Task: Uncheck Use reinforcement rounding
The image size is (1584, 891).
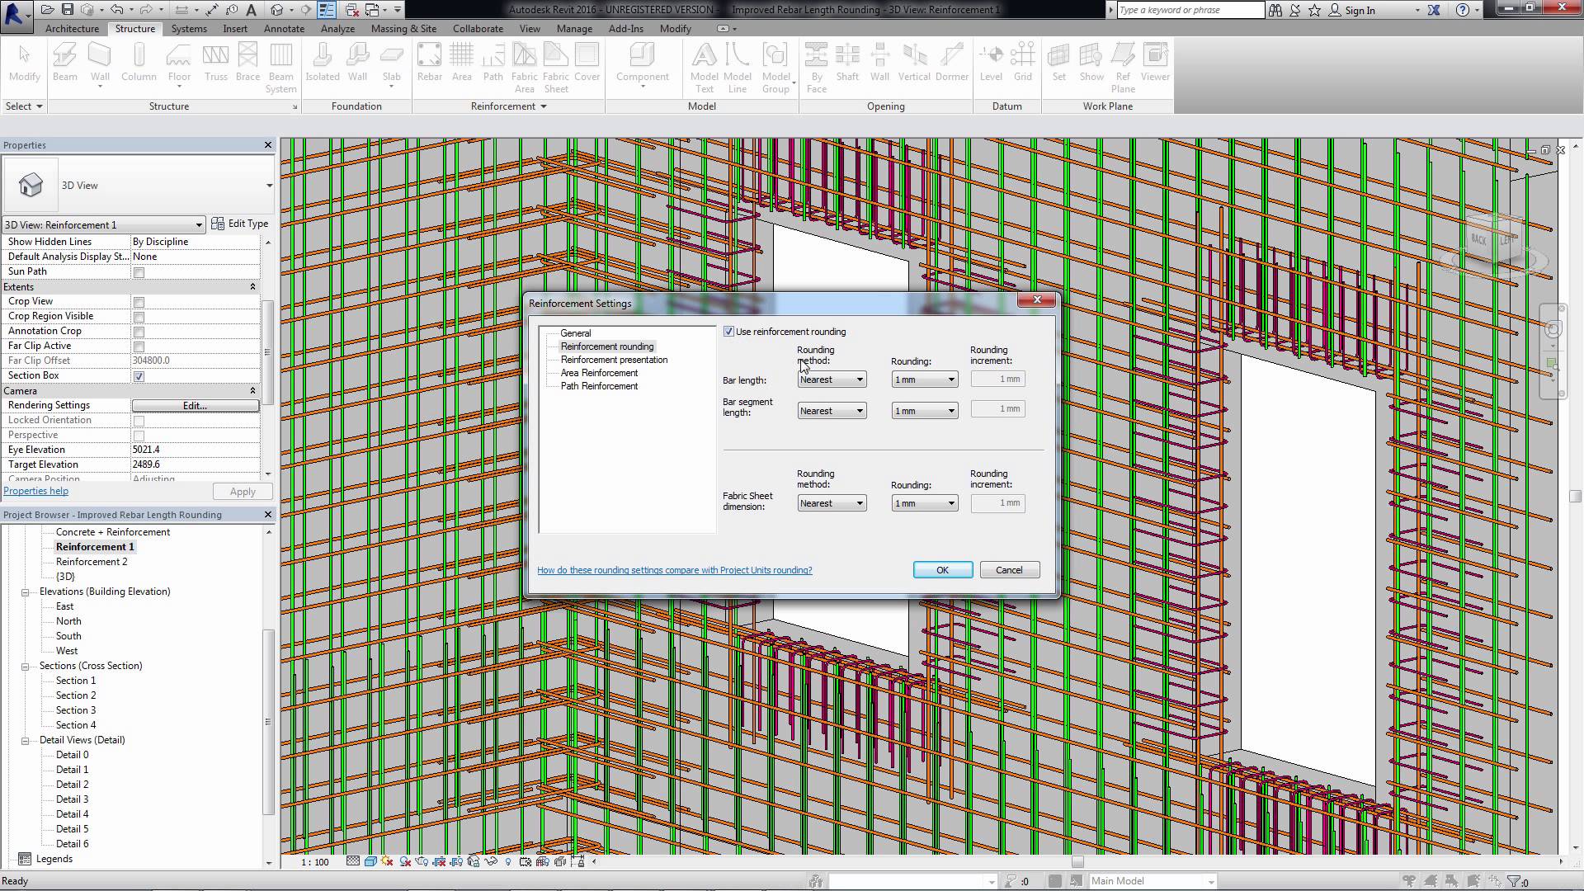Action: pos(729,331)
